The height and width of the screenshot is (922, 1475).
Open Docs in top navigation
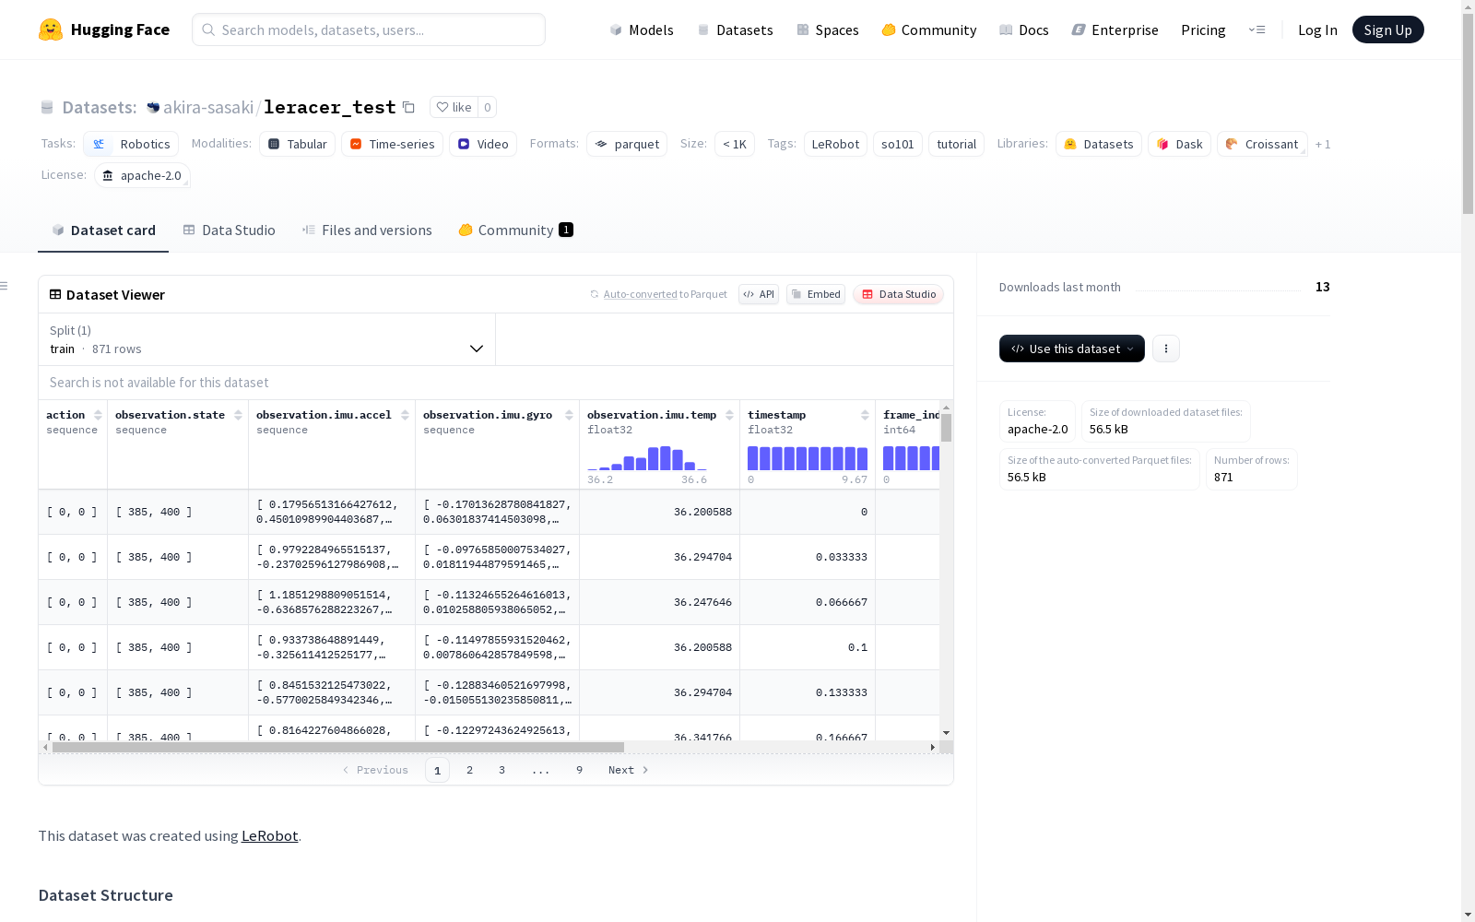(1024, 30)
